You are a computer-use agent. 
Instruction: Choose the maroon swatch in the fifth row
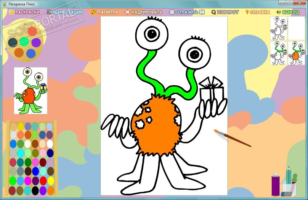pos(43,162)
